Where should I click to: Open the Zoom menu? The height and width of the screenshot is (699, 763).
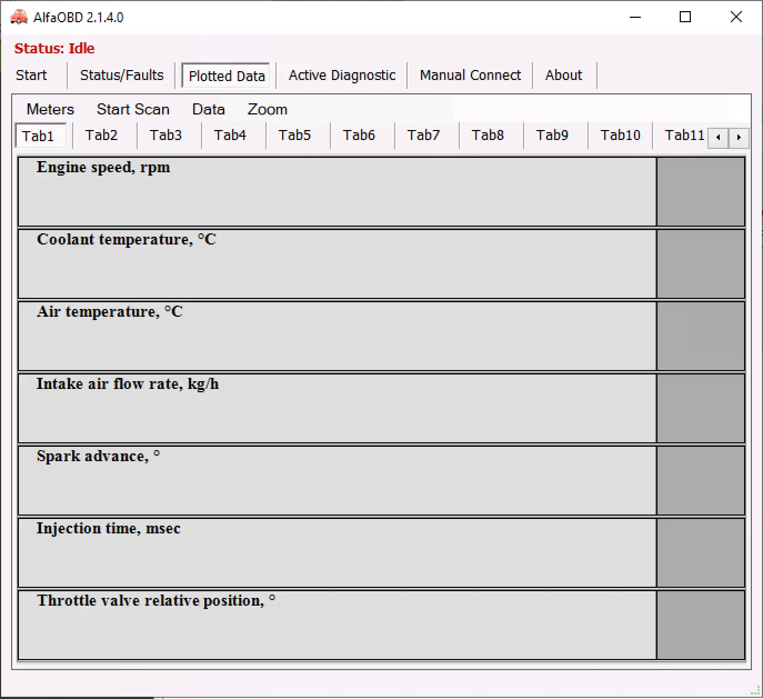(x=267, y=109)
